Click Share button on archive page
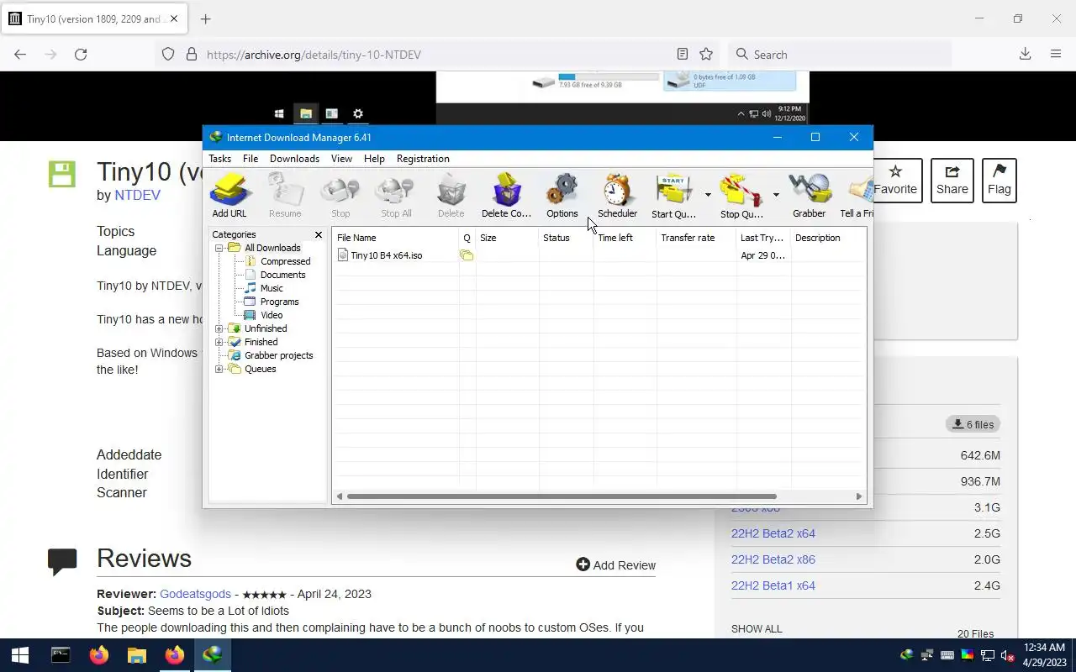 point(952,181)
